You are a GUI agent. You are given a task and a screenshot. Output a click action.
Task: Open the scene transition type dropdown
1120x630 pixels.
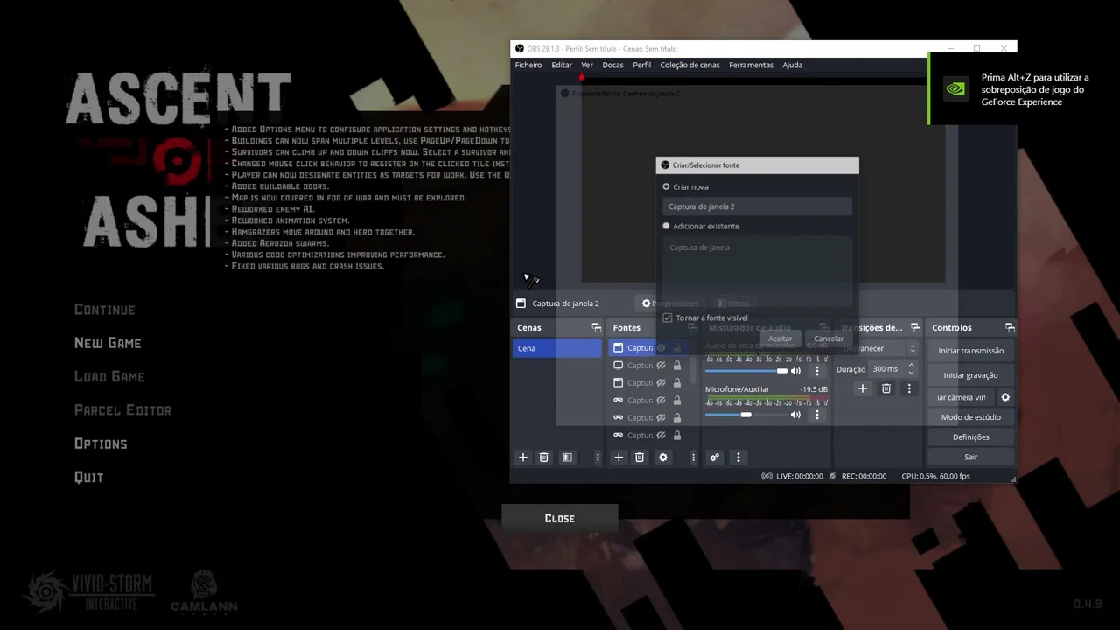coord(878,348)
